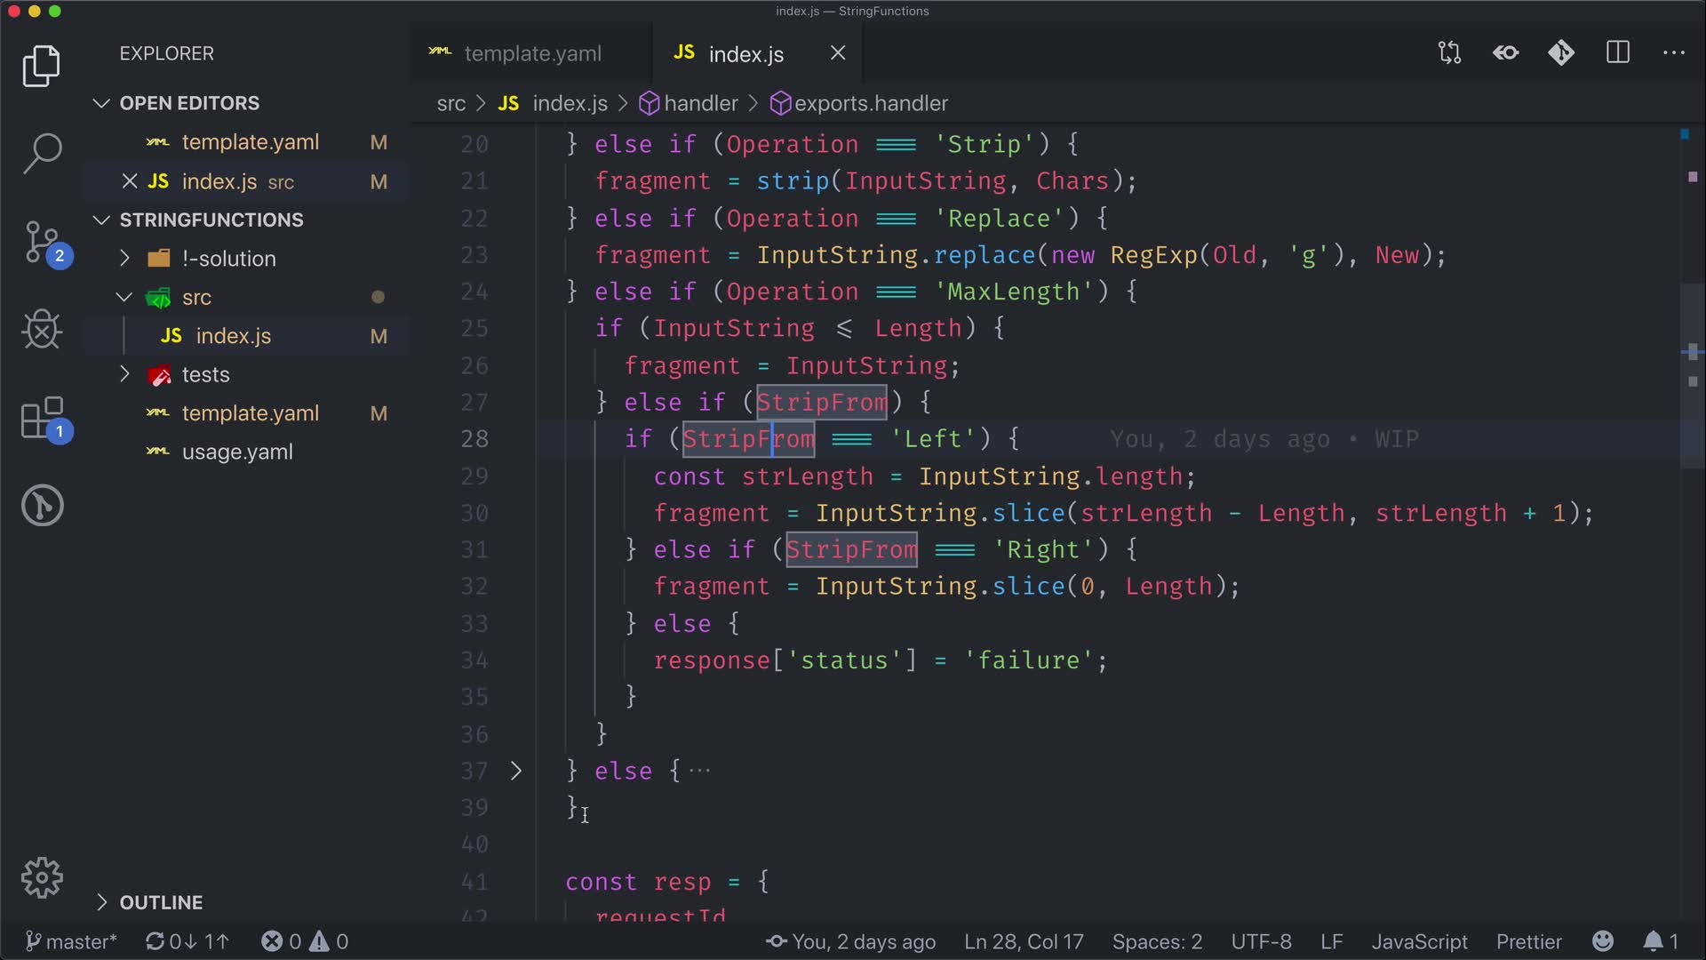Unfold the collapsed else block on line 37

[515, 771]
